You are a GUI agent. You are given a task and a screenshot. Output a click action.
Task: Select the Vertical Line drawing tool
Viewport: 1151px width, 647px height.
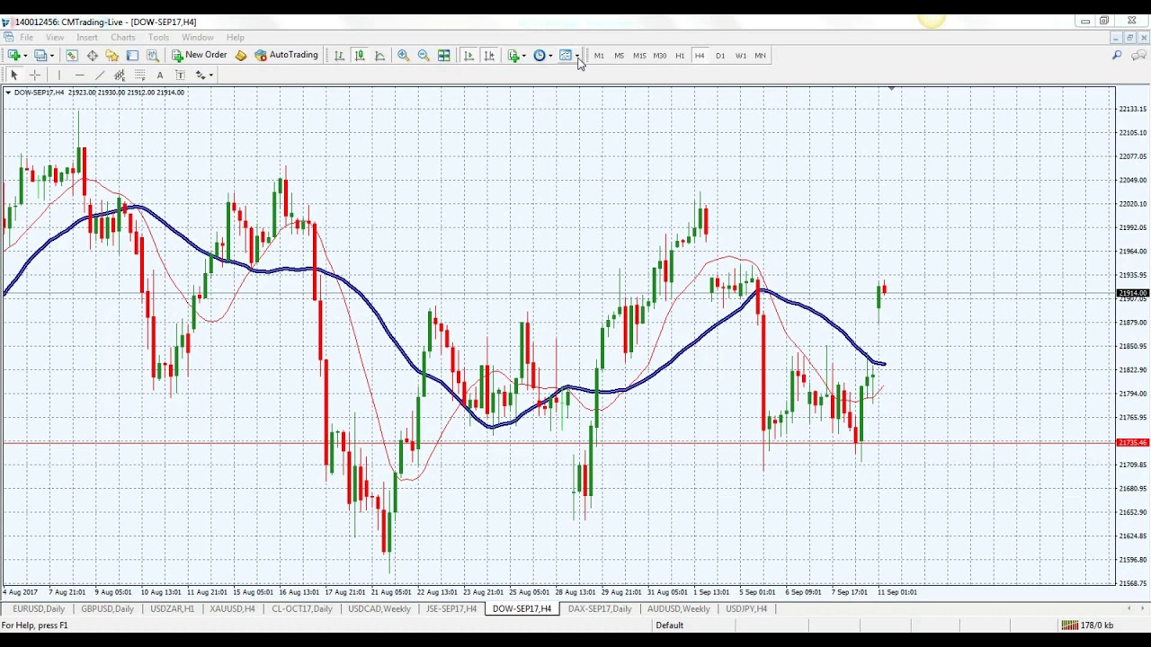[59, 75]
